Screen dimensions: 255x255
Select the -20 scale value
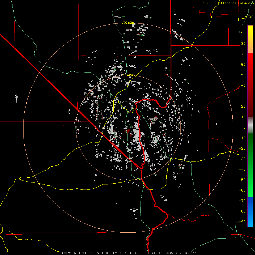pyautogui.click(x=242, y=148)
